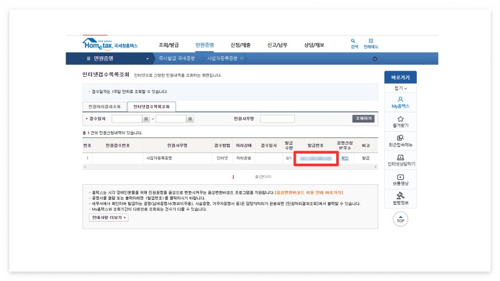This screenshot has width=500, height=281.
Task: Click the table horizontal scrollbar
Action: click(x=230, y=167)
